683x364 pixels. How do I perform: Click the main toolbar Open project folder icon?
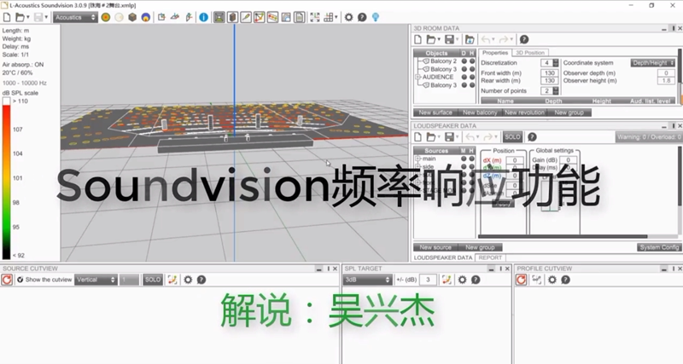(x=20, y=17)
